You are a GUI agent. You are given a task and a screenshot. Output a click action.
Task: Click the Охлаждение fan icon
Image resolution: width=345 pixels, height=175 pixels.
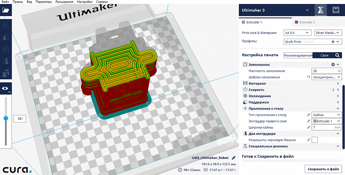(245, 96)
